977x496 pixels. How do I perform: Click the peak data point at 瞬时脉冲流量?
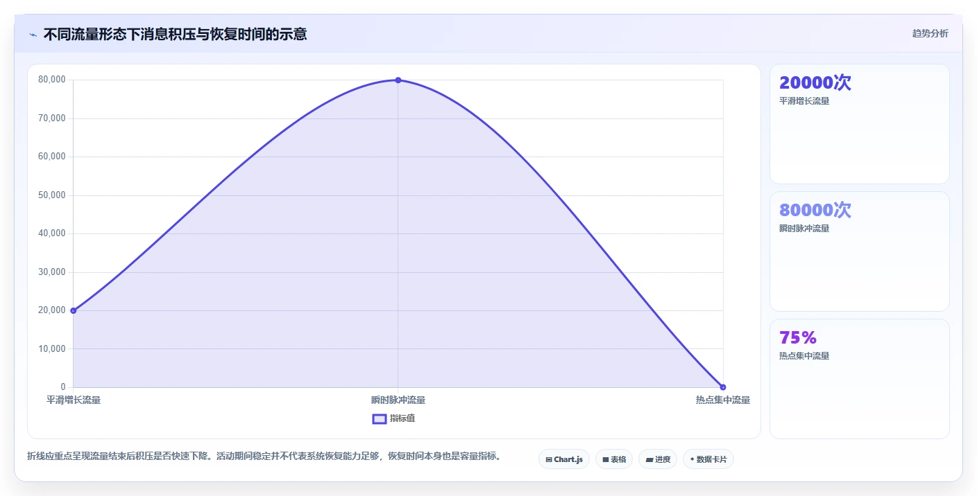[x=398, y=80]
